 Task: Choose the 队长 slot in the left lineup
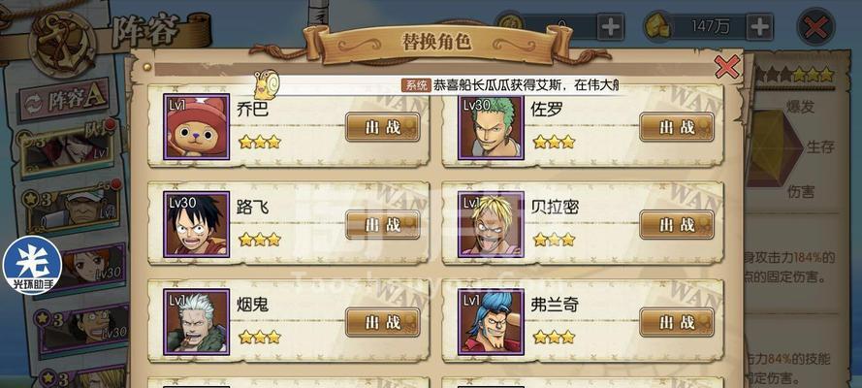[x=66, y=148]
